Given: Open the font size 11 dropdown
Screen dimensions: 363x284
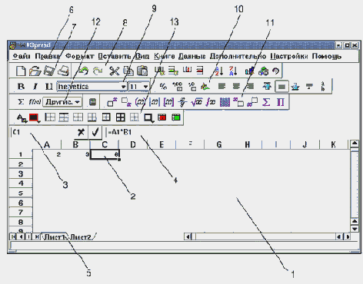Looking at the screenshot, I should pos(145,87).
